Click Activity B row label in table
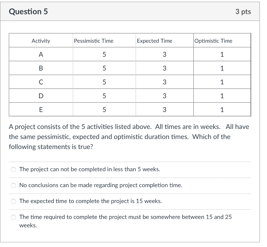267x247 pixels. (41, 68)
